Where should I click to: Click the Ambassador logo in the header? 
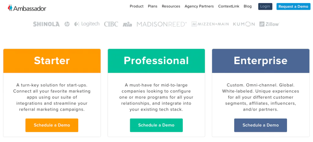27,8
